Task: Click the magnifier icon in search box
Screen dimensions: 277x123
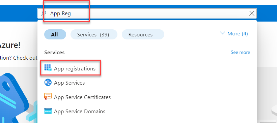Action: 43,13
